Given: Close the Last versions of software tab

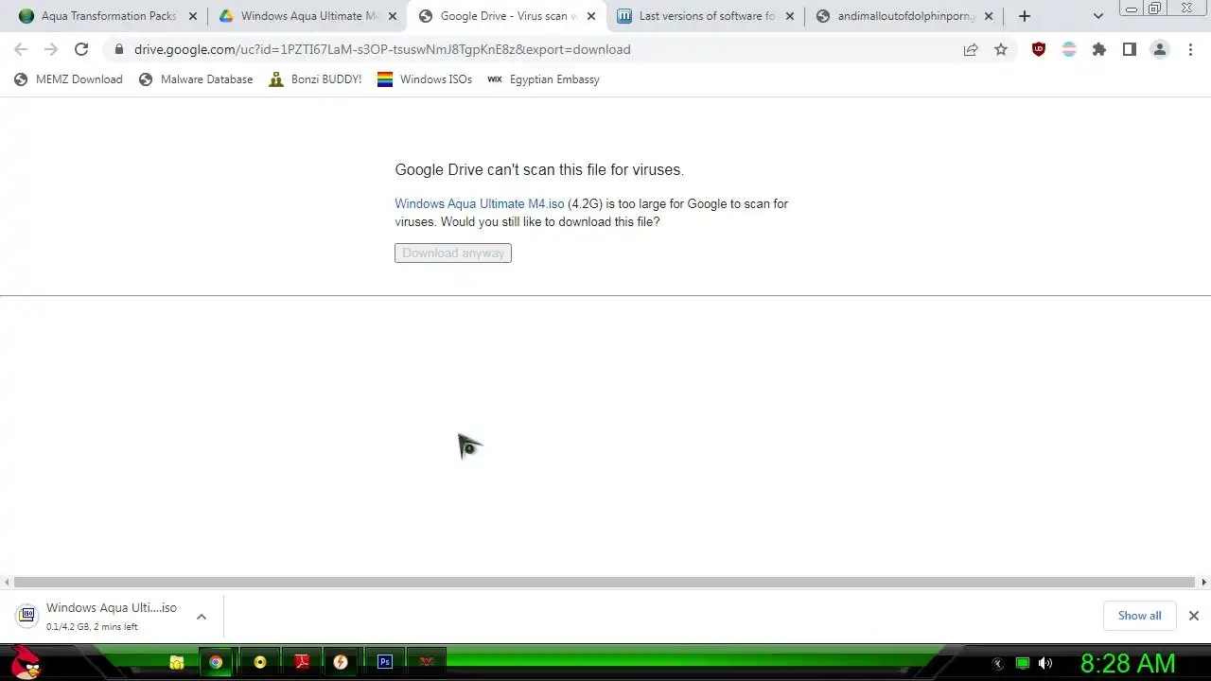Looking at the screenshot, I should [790, 16].
